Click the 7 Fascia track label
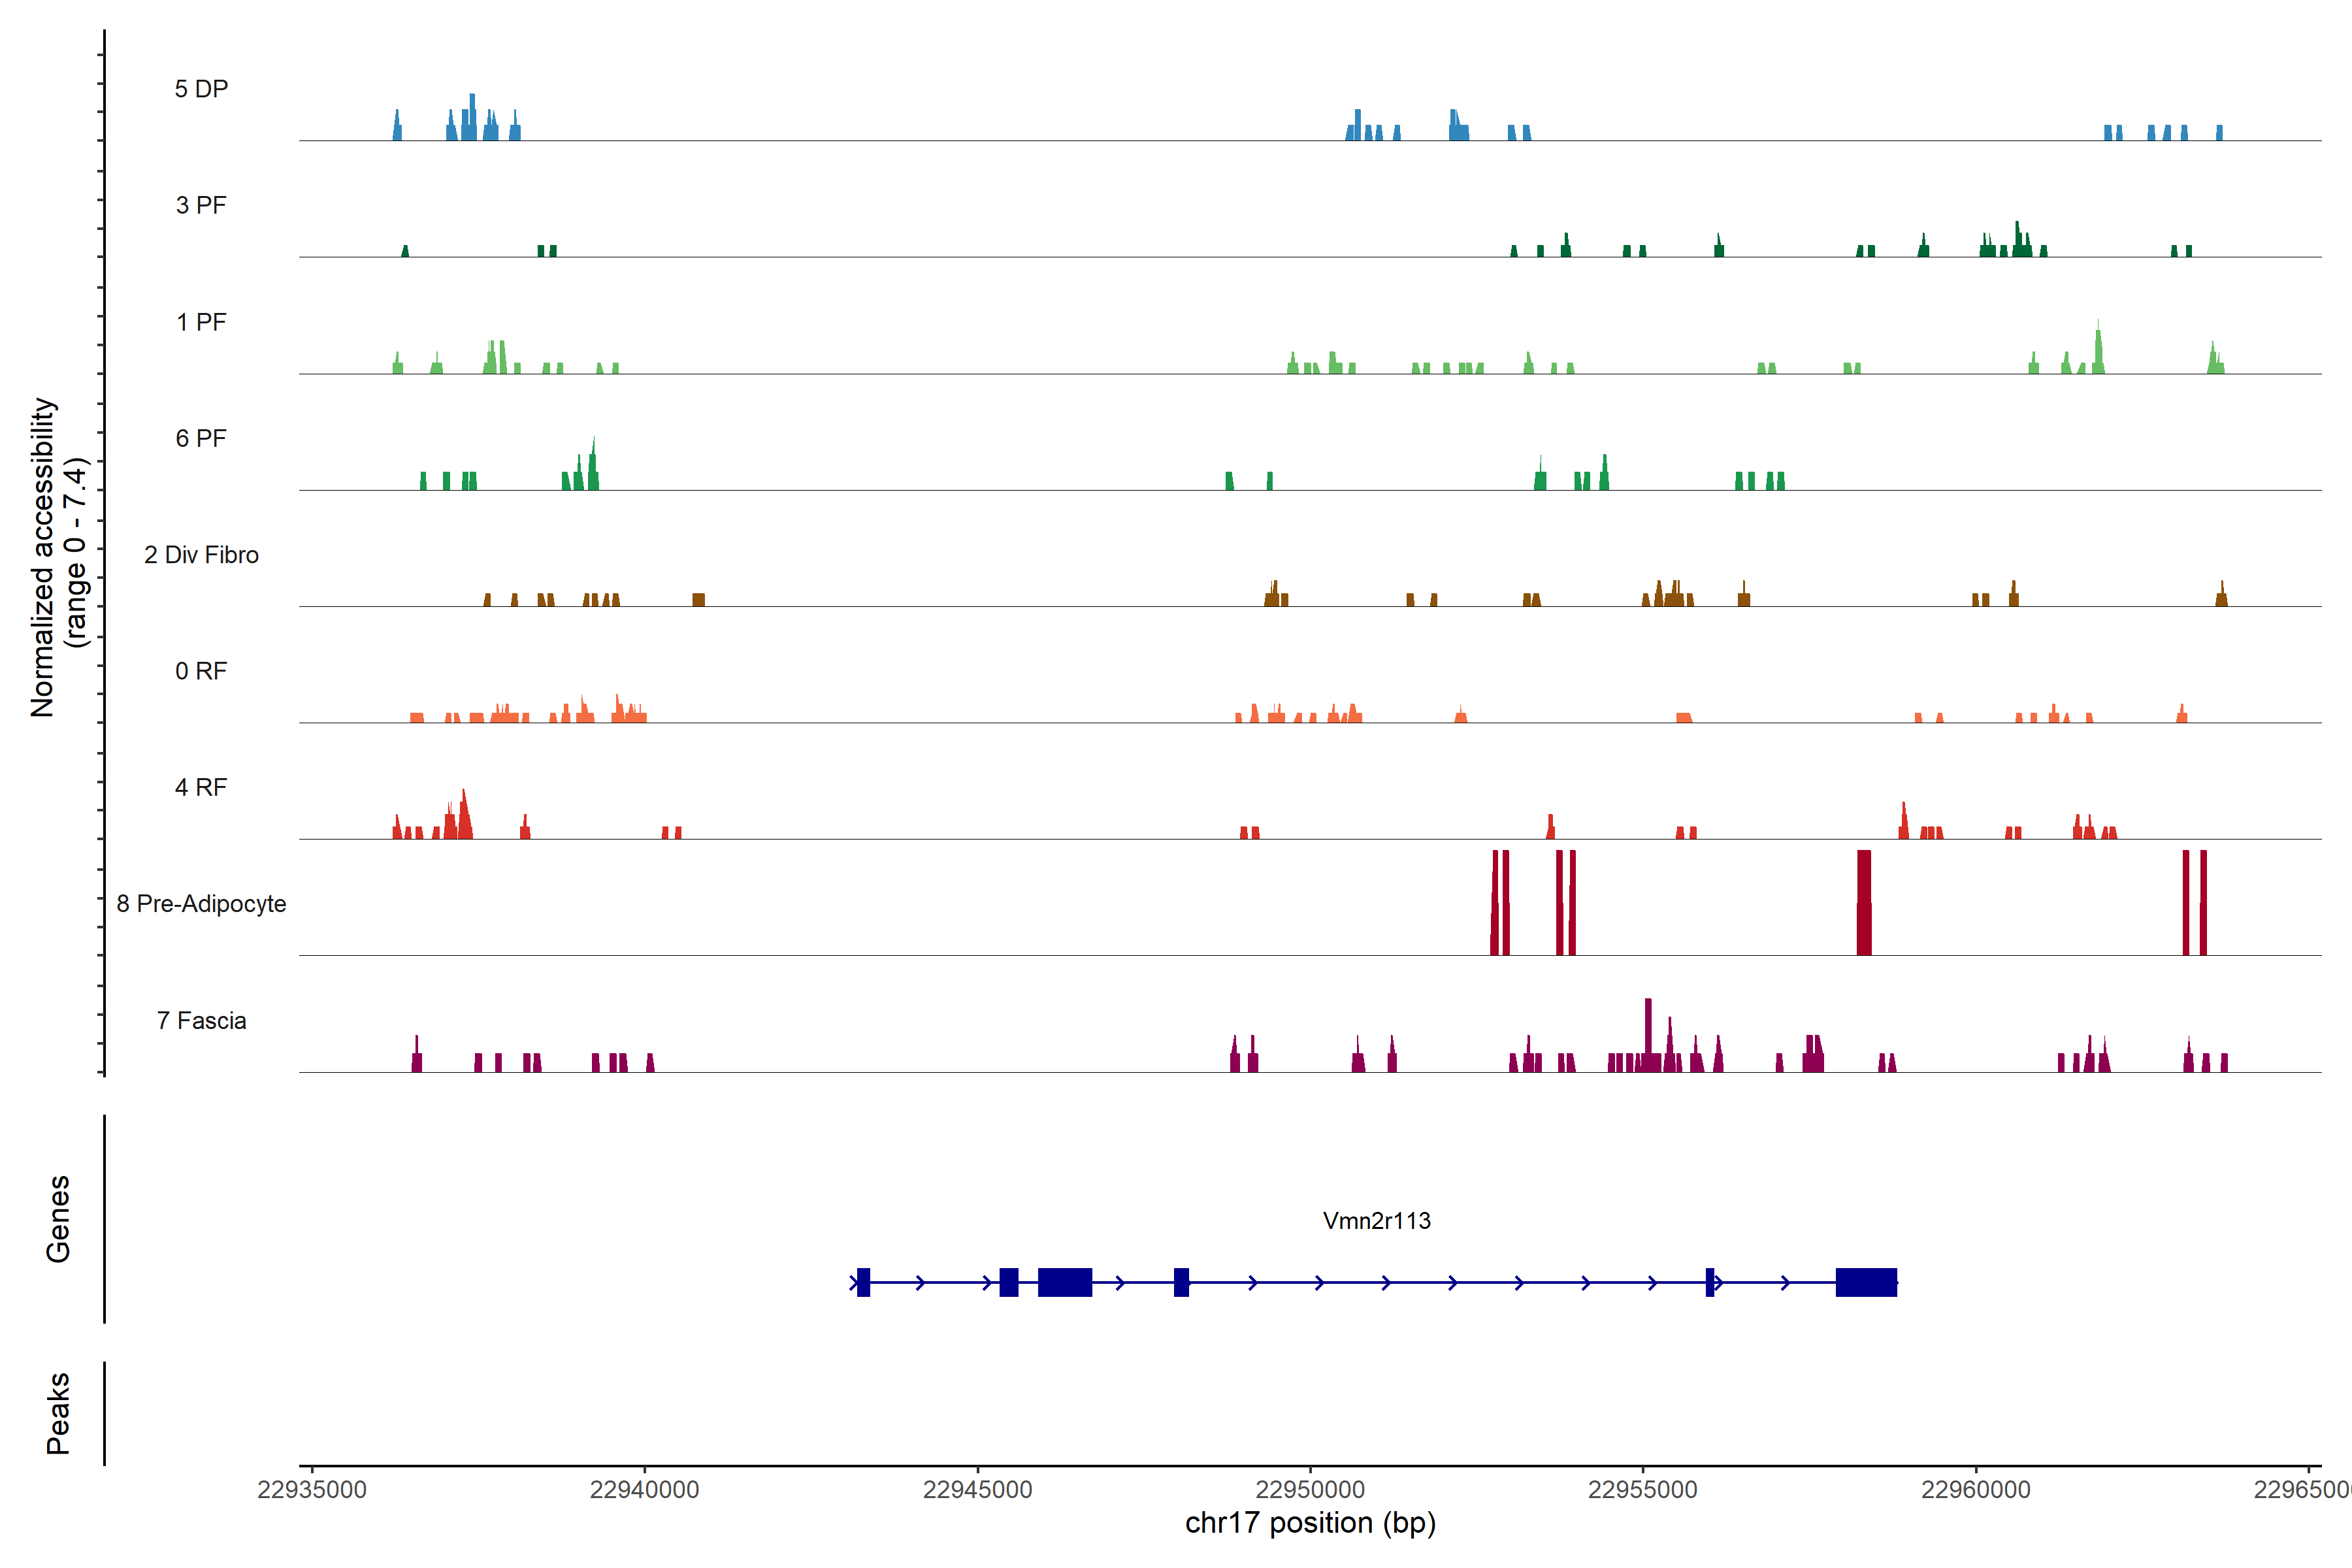 point(201,1020)
